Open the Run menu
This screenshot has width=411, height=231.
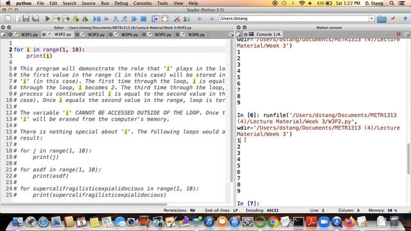[105, 3]
